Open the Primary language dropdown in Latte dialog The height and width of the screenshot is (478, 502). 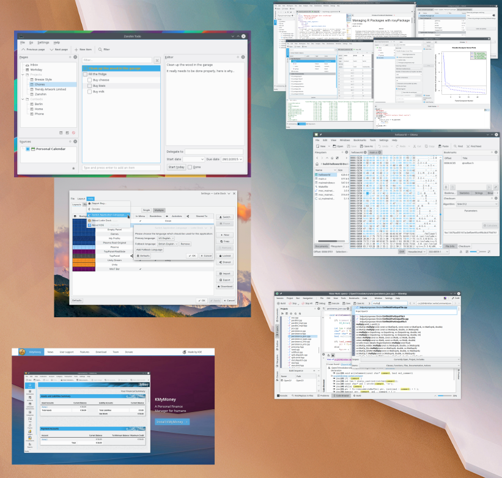point(166,238)
